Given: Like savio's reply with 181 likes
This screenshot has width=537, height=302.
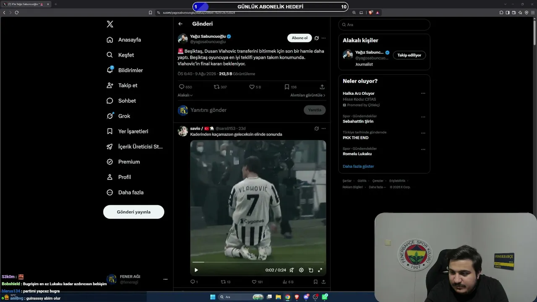Looking at the screenshot, I should click(254, 282).
